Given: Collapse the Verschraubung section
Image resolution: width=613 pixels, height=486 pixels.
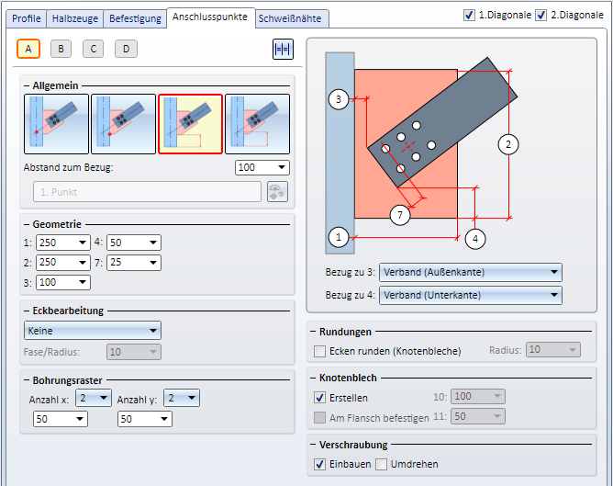Looking at the screenshot, I should (x=313, y=445).
